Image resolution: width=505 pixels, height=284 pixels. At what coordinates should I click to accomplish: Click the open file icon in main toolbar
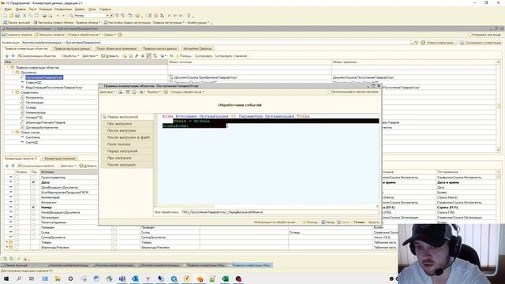click(x=11, y=16)
